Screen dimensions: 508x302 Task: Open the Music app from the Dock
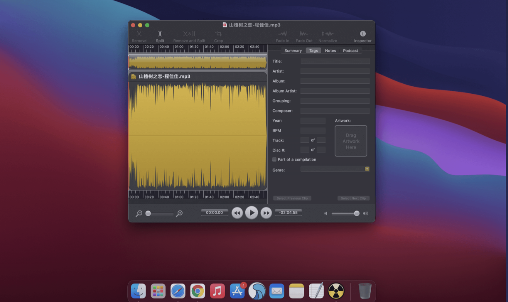pyautogui.click(x=217, y=291)
